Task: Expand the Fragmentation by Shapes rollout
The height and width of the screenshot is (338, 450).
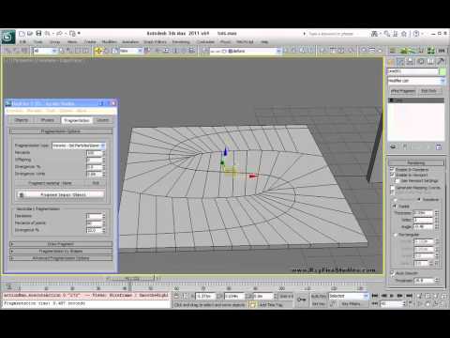Action: point(61,251)
